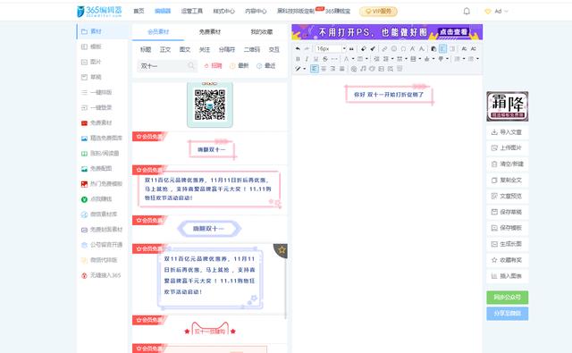The height and width of the screenshot is (353, 572).
Task: Click the format painter brush icon
Action: click(x=373, y=48)
